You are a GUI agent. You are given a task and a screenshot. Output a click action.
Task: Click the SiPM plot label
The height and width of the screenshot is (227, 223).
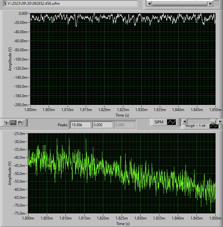click(158, 122)
